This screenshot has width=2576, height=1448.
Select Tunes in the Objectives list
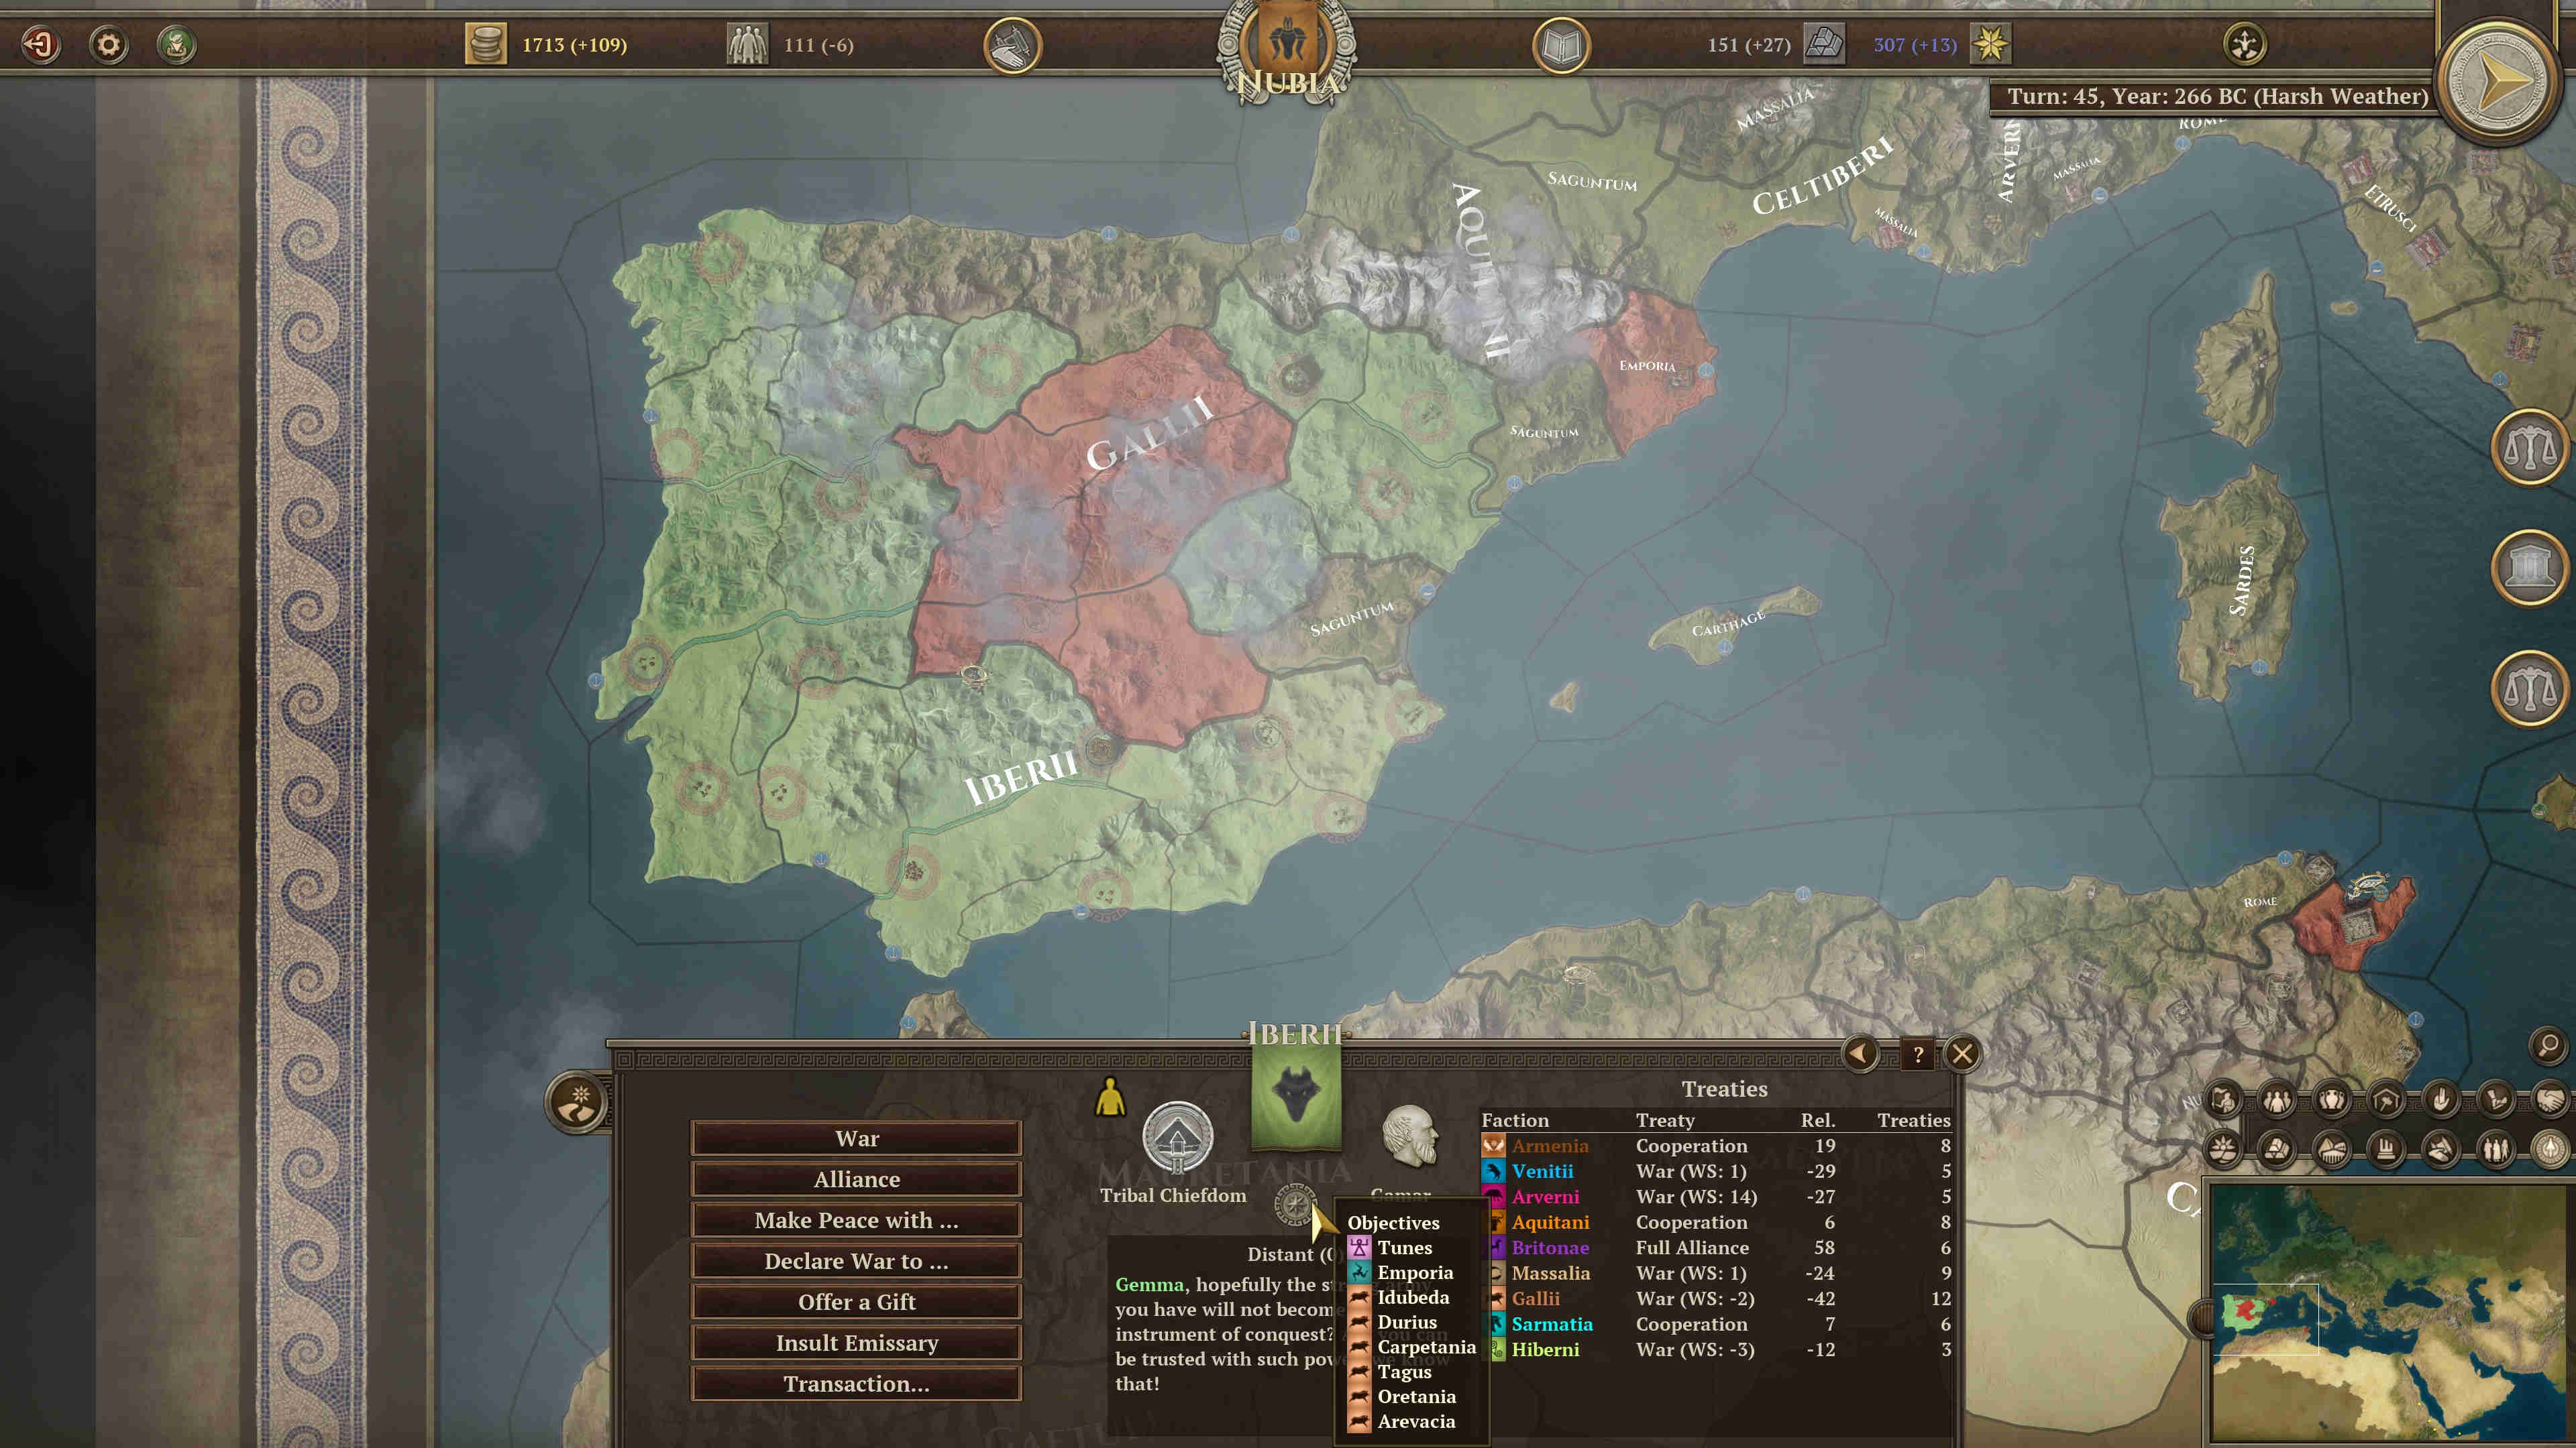[1404, 1247]
